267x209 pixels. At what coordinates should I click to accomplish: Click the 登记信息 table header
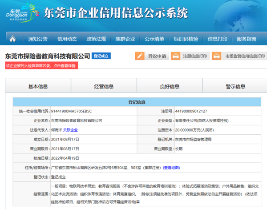click(137, 102)
